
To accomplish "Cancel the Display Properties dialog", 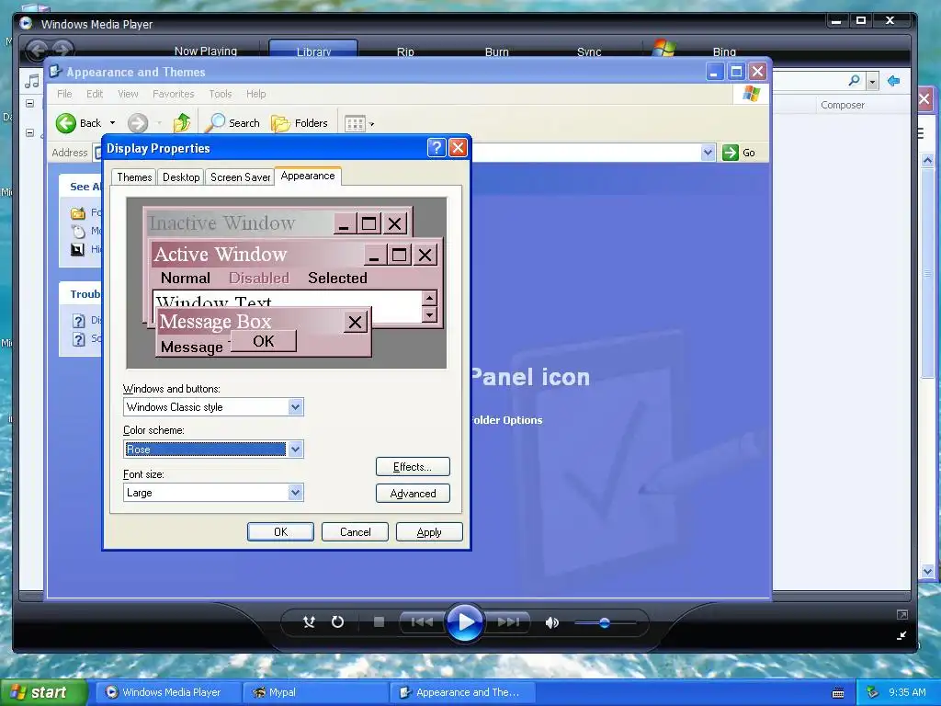I will click(x=355, y=532).
